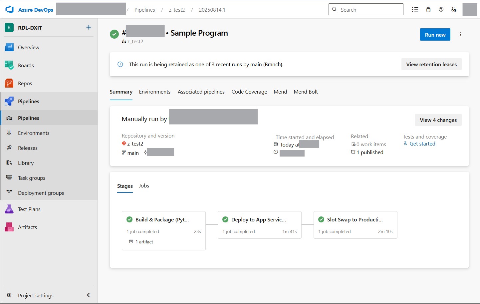This screenshot has height=304, width=480.
Task: Click the View 4 changes button
Action: (x=438, y=120)
